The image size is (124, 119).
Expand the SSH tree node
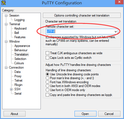click(11, 89)
